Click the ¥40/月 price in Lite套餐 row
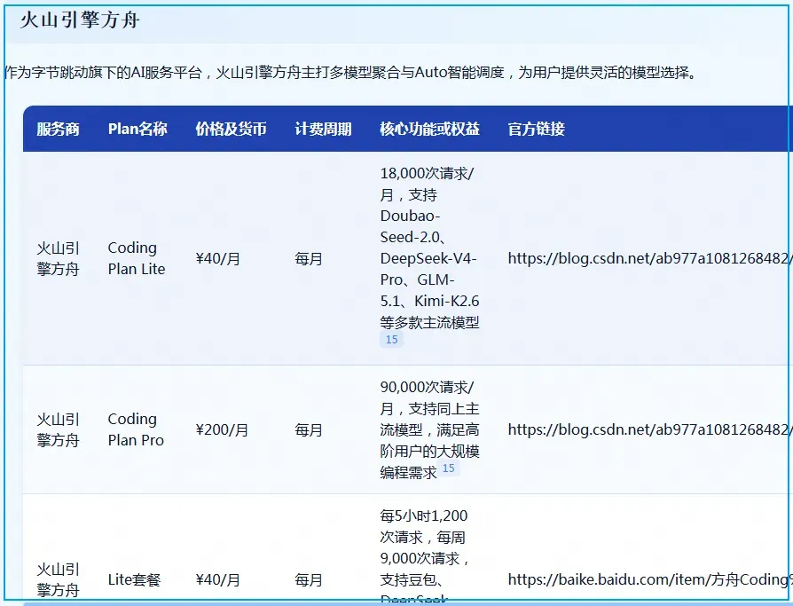This screenshot has height=606, width=793. point(218,579)
